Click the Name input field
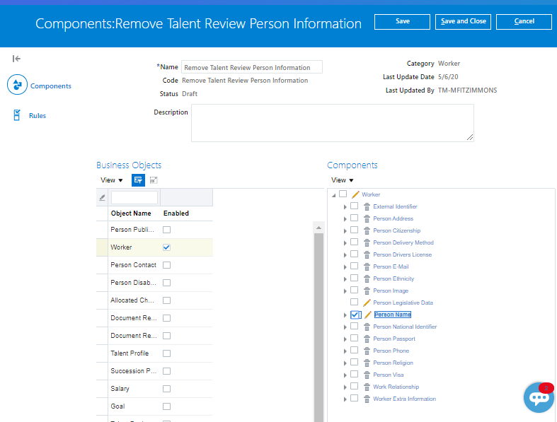557x422 pixels. pos(252,67)
